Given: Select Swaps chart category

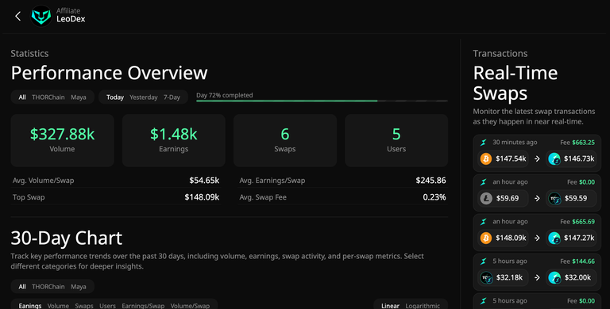Looking at the screenshot, I should click(x=84, y=306).
